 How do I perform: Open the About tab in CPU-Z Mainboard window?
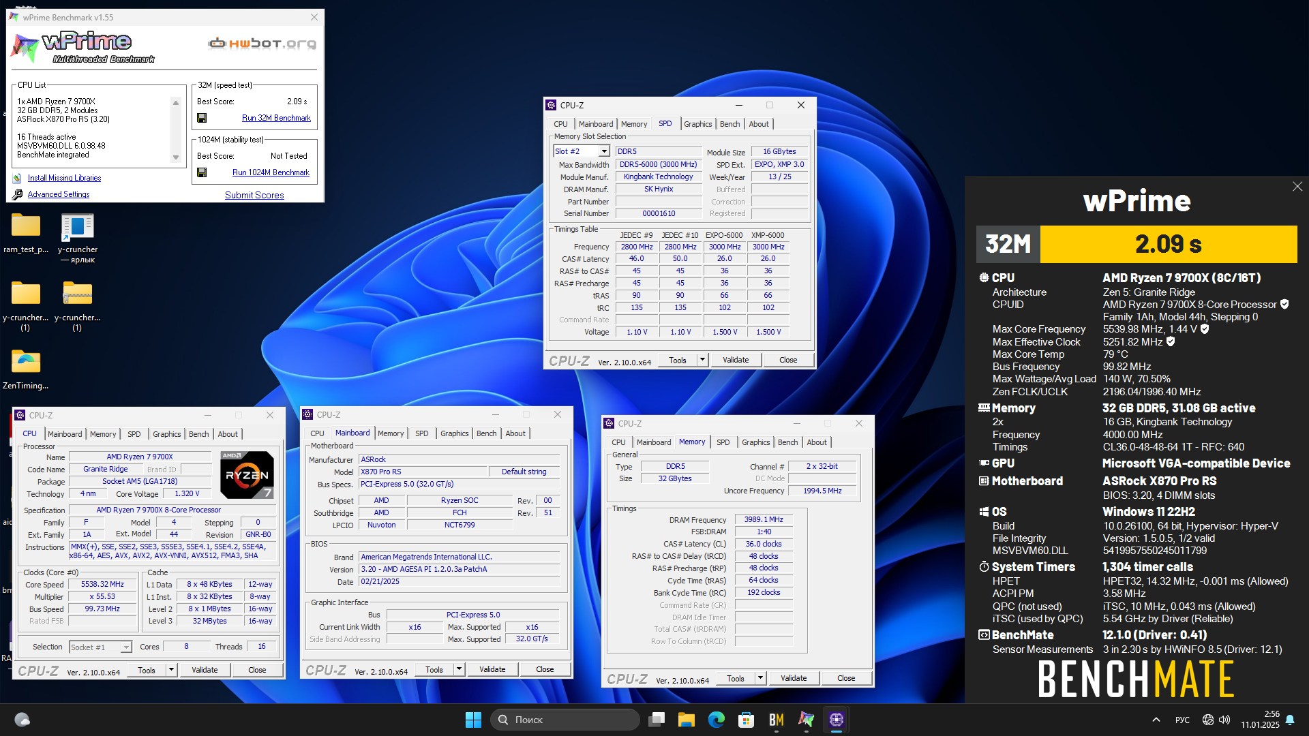click(x=515, y=433)
